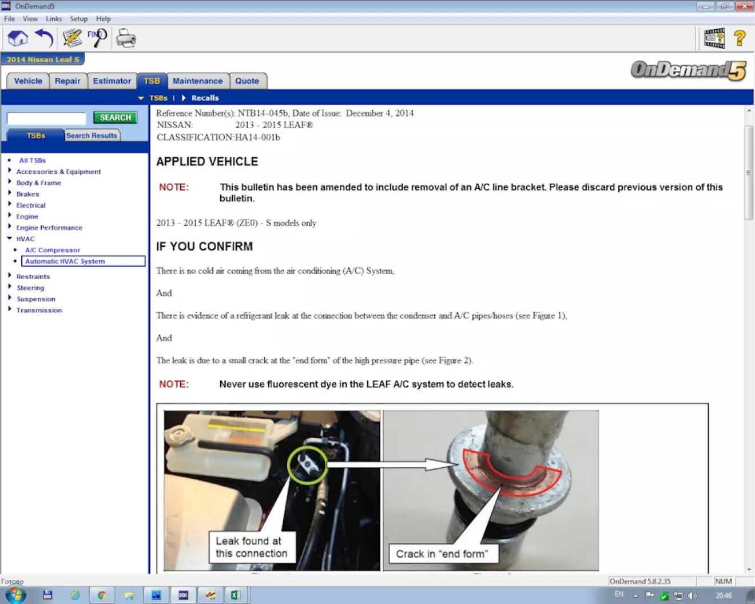Click the Home icon in the toolbar
The height and width of the screenshot is (604, 755).
coord(18,39)
